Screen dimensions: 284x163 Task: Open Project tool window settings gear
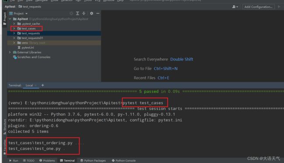pyautogui.click(x=91, y=14)
